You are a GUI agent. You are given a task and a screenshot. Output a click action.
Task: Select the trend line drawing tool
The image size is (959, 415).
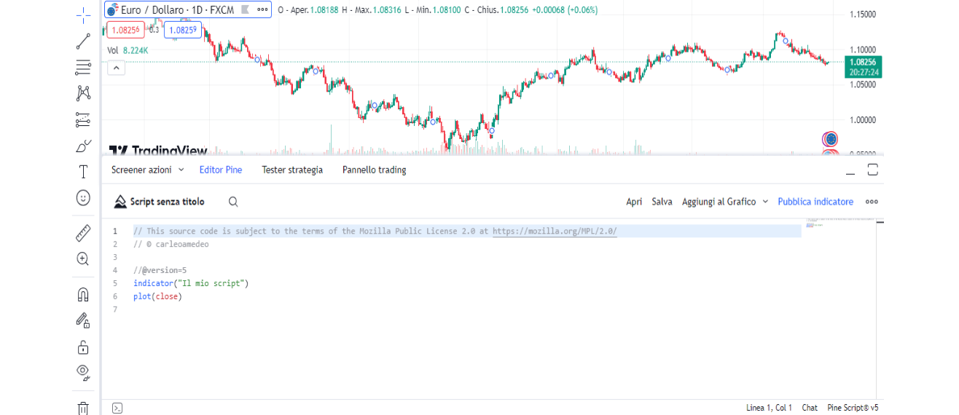83,41
